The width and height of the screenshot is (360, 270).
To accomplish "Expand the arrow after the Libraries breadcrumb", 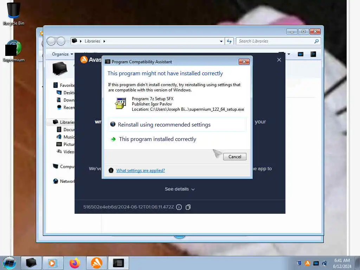I will point(104,41).
